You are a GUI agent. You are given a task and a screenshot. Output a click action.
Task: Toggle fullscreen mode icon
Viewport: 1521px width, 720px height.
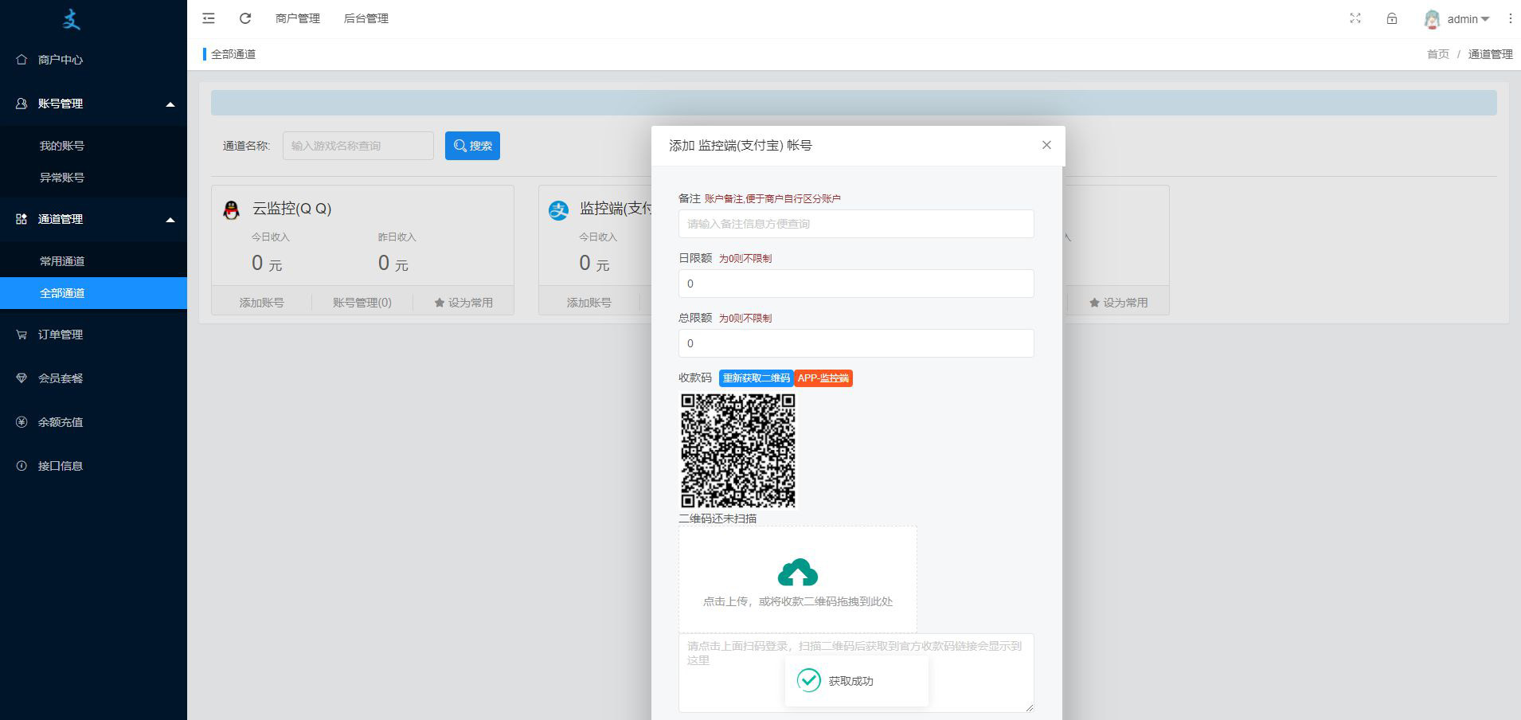tap(1355, 18)
